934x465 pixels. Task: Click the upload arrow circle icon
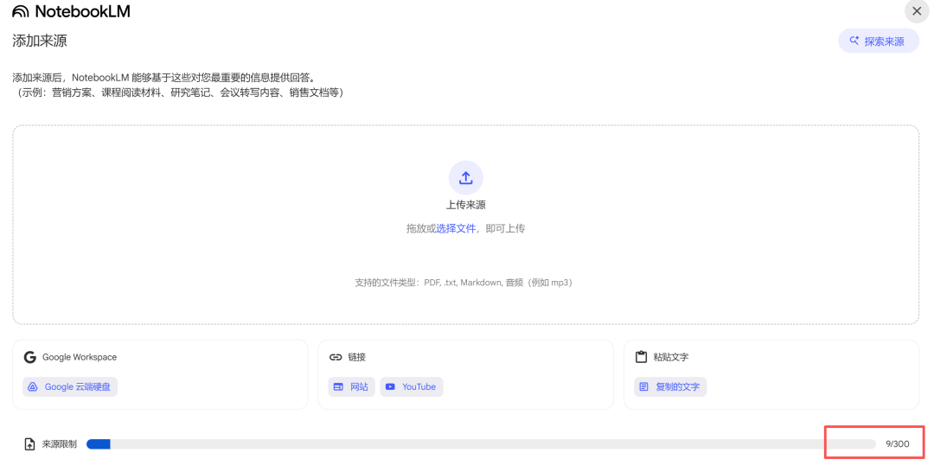click(x=466, y=177)
